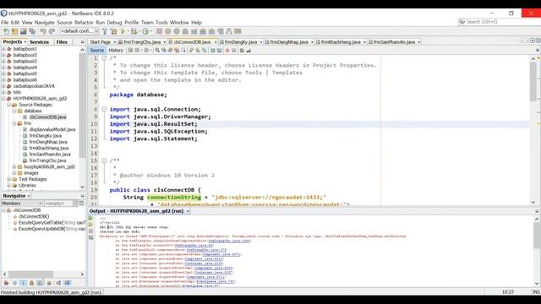Open the Run Project dropdown arrow

click(x=128, y=31)
